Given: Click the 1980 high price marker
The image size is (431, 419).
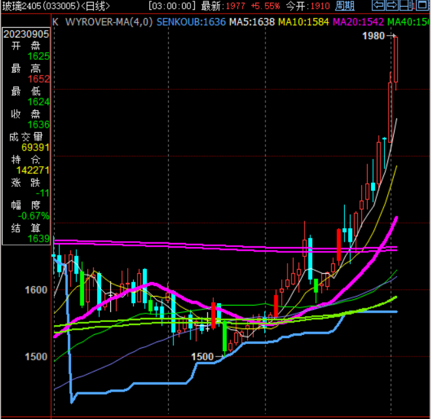Looking at the screenshot, I should 374,36.
